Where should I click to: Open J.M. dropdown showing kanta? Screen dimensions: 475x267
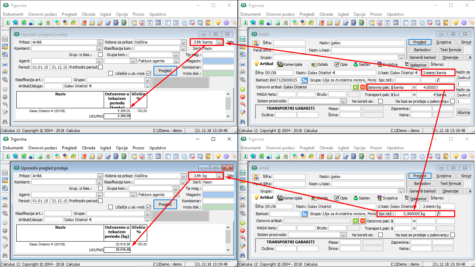[219, 42]
